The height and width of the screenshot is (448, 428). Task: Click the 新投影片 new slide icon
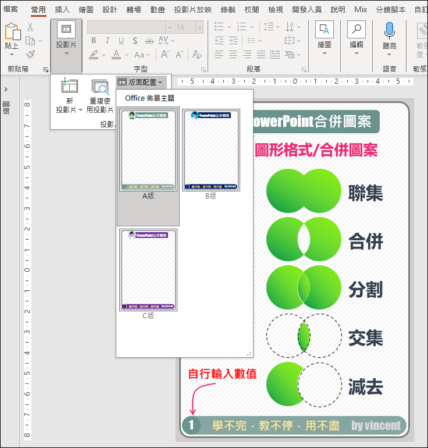click(x=69, y=86)
